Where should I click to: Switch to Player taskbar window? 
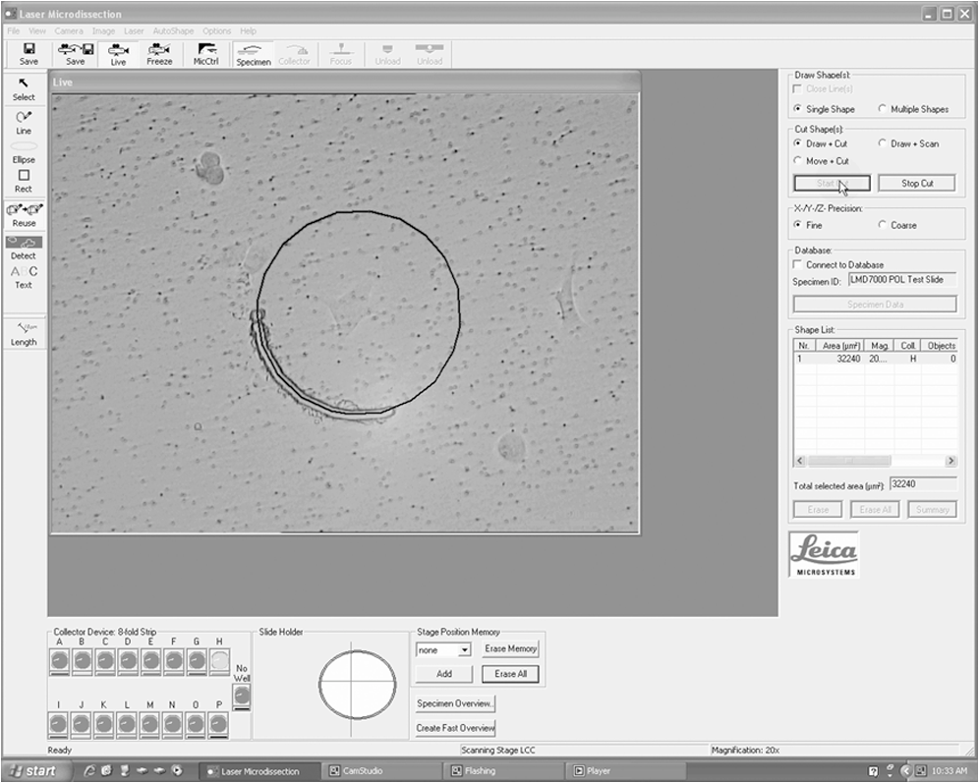[626, 771]
